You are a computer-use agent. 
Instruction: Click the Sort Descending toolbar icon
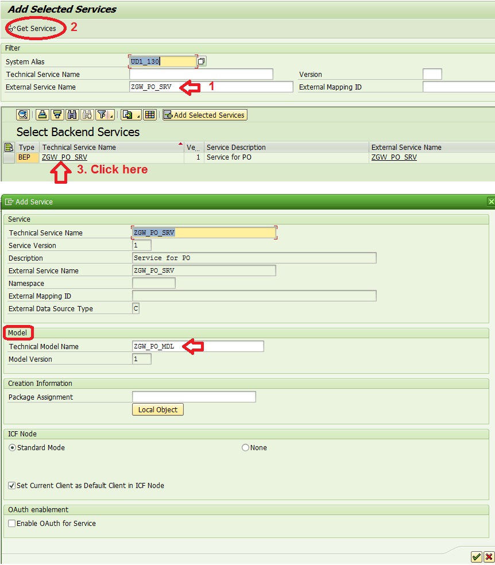point(57,115)
